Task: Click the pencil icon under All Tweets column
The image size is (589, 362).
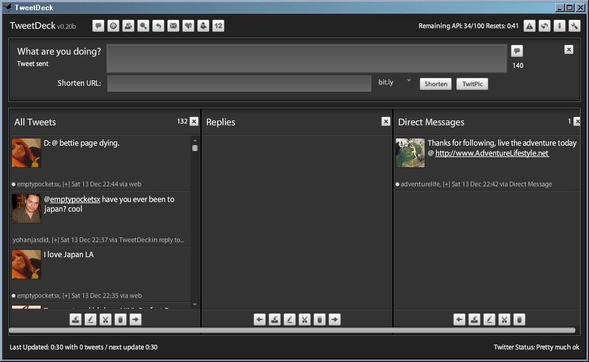Action: click(x=91, y=319)
